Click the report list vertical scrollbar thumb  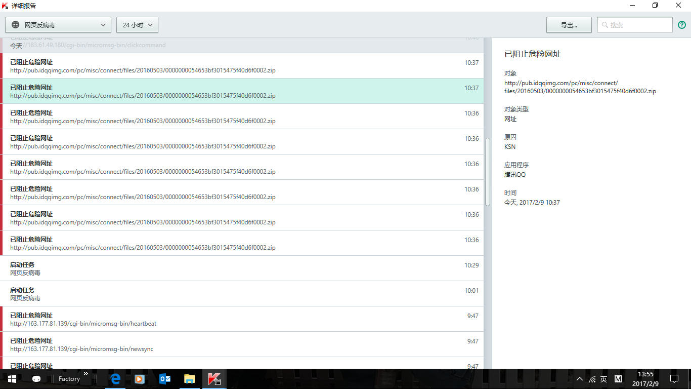[488, 172]
